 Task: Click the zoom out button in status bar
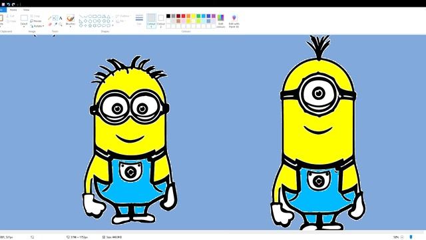[x=402, y=237]
